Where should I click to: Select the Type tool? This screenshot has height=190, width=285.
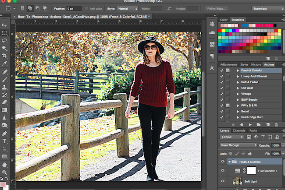click(4, 141)
